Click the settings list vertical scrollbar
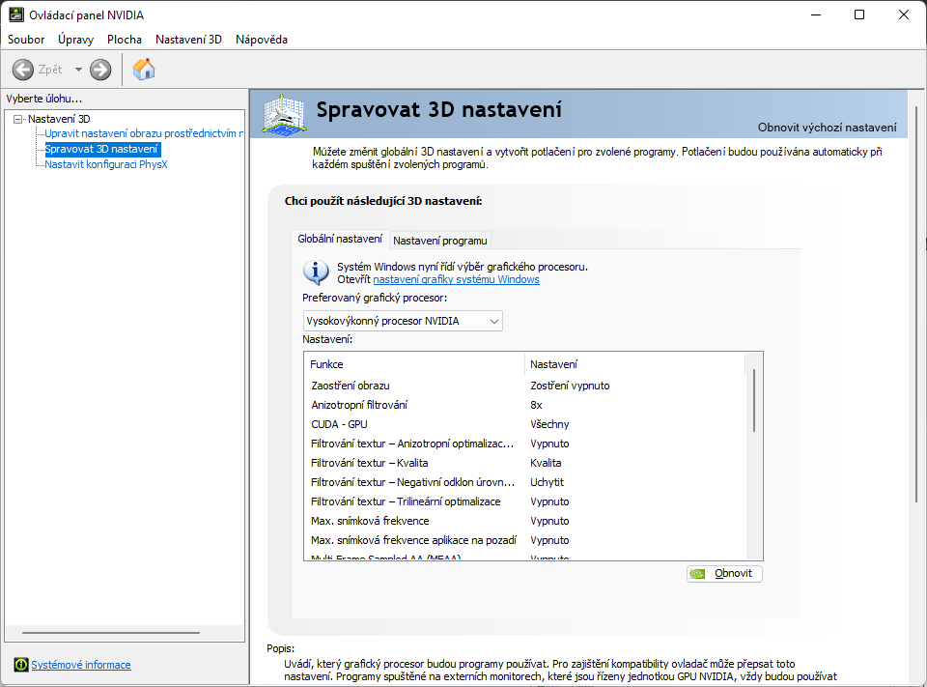Viewport: 927px width, 687px height. pos(753,401)
